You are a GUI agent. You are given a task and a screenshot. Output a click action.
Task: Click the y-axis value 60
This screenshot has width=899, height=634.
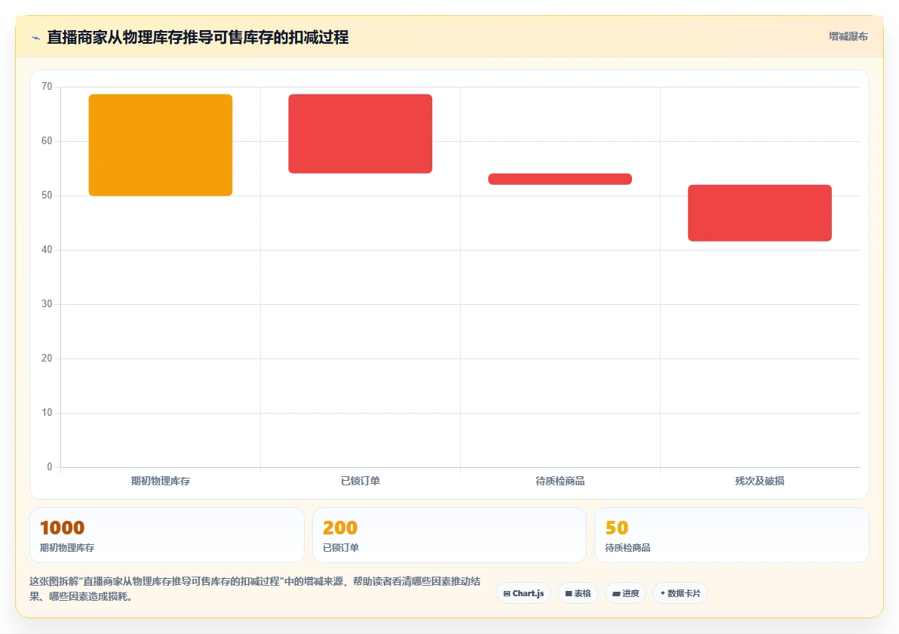click(47, 141)
